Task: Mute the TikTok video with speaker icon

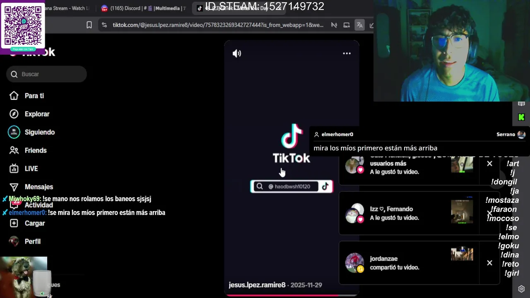Action: click(237, 53)
